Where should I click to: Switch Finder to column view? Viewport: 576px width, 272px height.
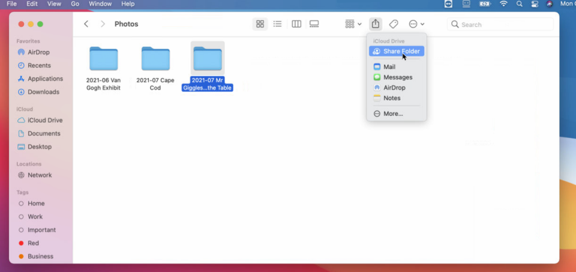point(296,24)
